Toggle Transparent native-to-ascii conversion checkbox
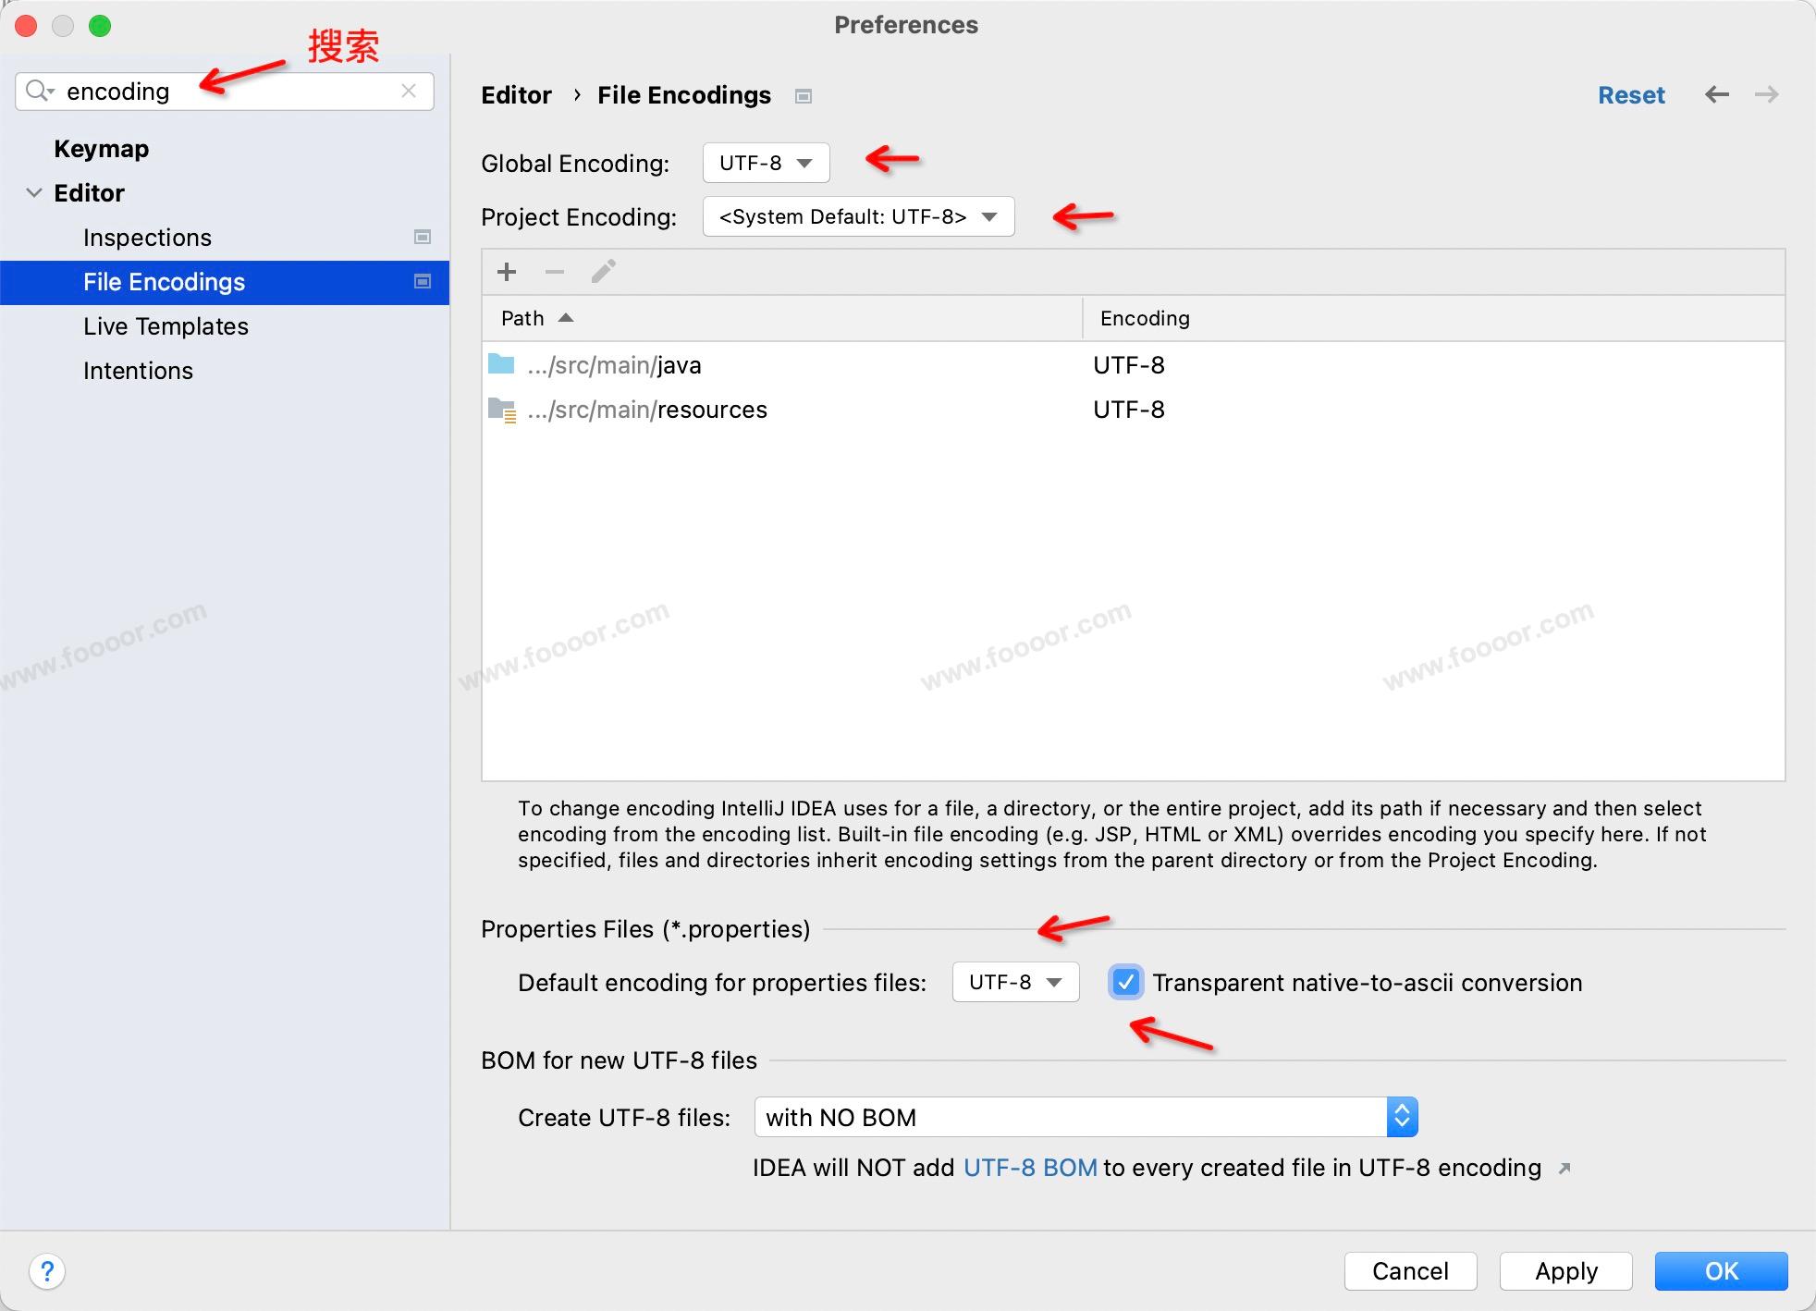The image size is (1816, 1311). click(1125, 982)
